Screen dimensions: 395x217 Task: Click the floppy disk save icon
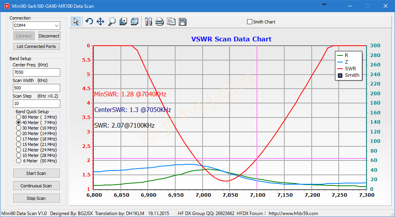pyautogui.click(x=183, y=21)
